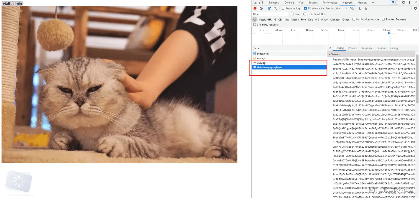419x198 pixels.
Task: Open the Memory tab
Action: (x=362, y=2)
